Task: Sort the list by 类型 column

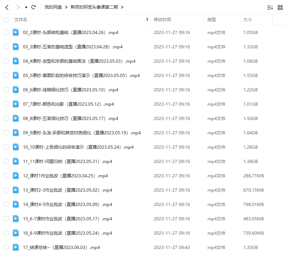Action: (x=212, y=20)
